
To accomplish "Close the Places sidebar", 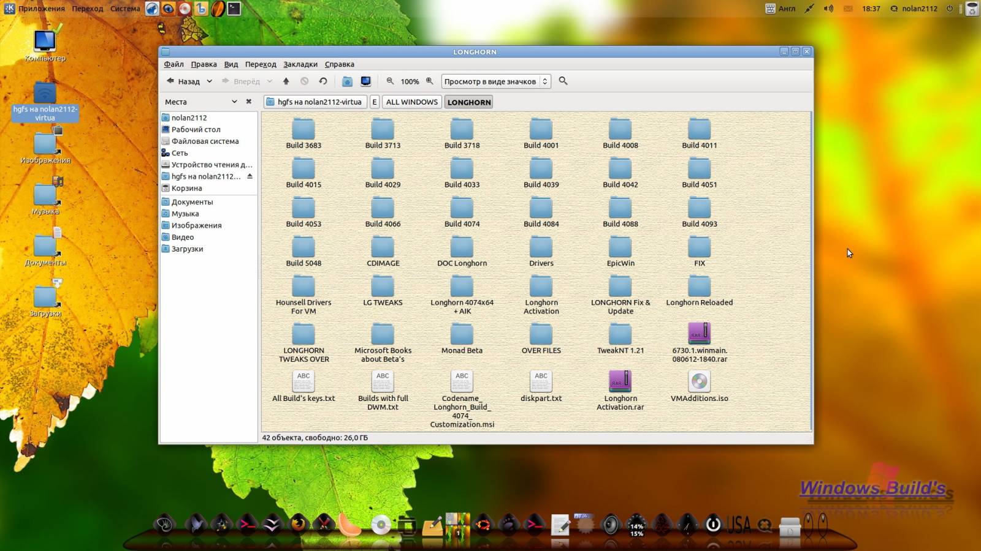I will tap(248, 102).
